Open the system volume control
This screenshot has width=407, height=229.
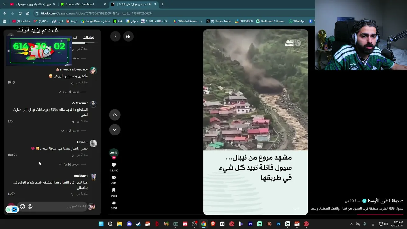pyautogui.click(x=386, y=224)
